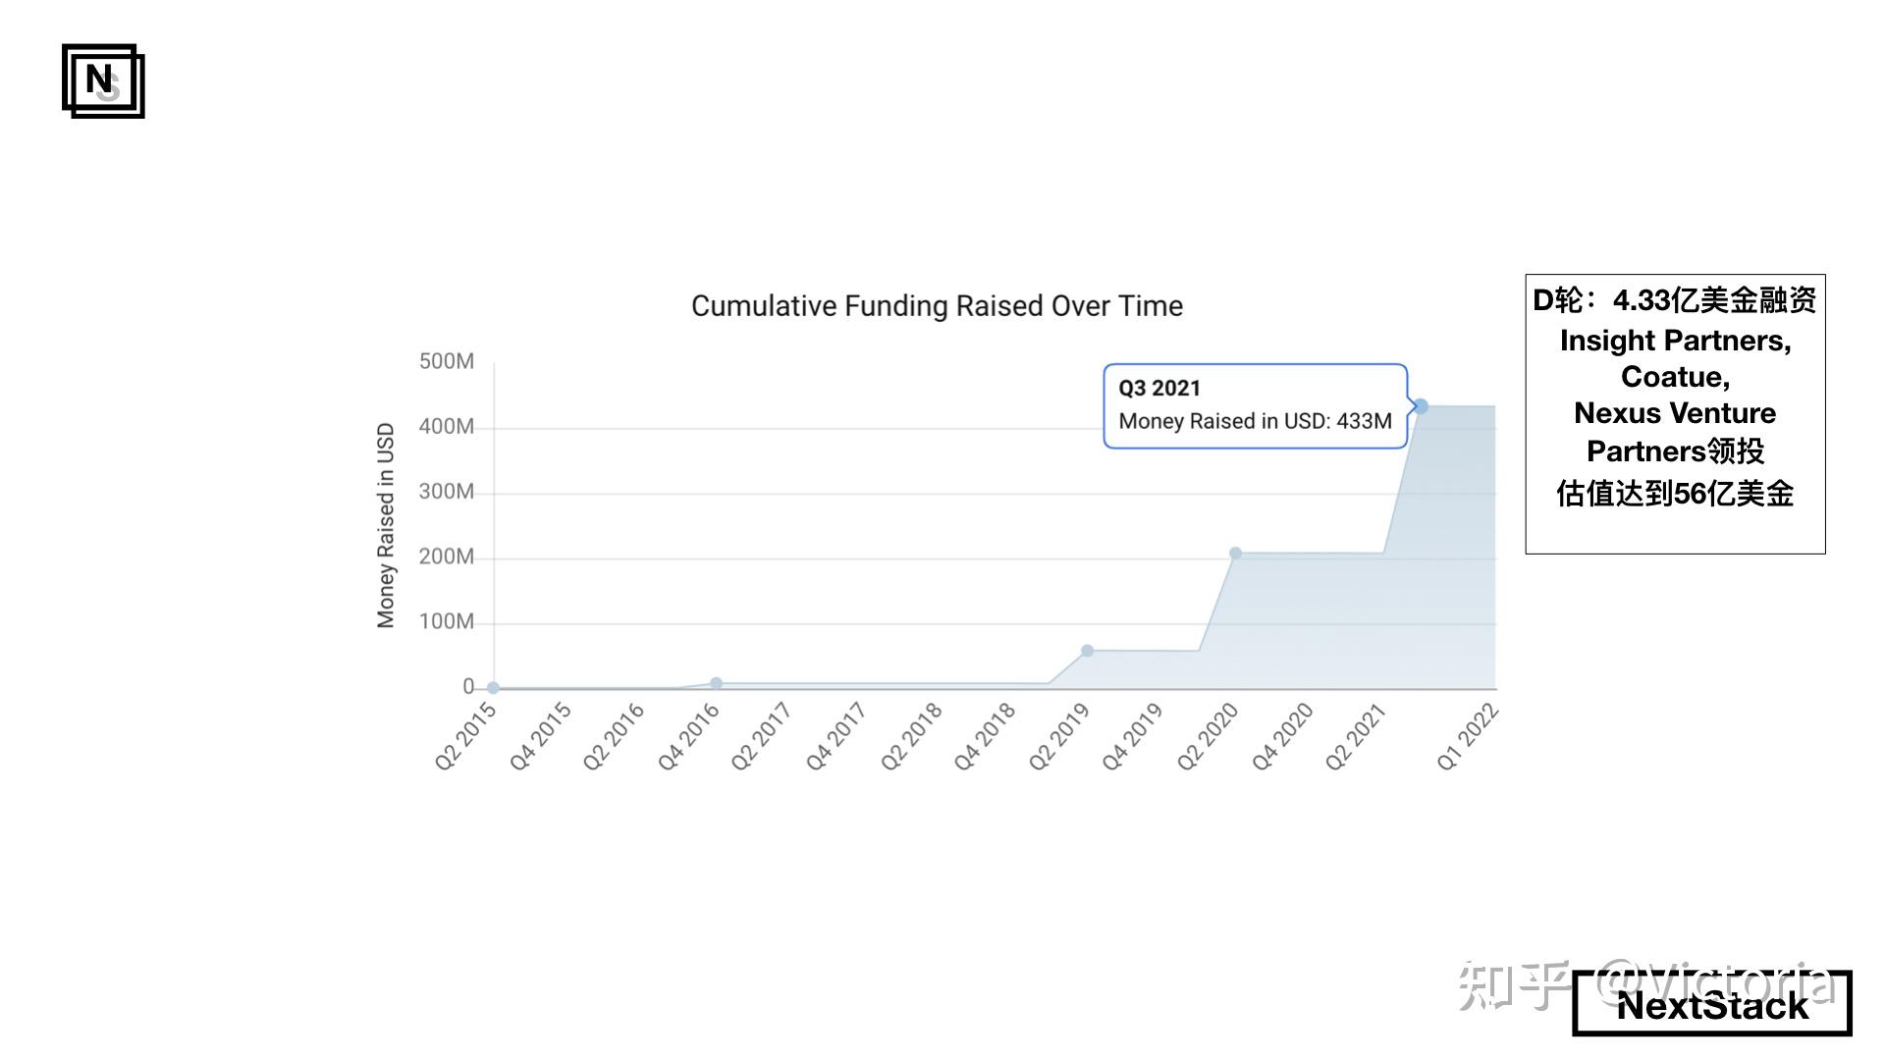1885x1060 pixels.
Task: Click the Q2 2021 x-axis label
Action: (1355, 736)
